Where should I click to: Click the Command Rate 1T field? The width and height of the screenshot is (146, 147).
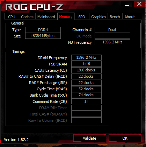[x=86, y=101]
